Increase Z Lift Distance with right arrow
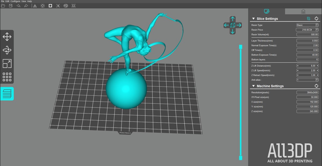Image resolution: width=322 pixels, height=166 pixels. 317,66
